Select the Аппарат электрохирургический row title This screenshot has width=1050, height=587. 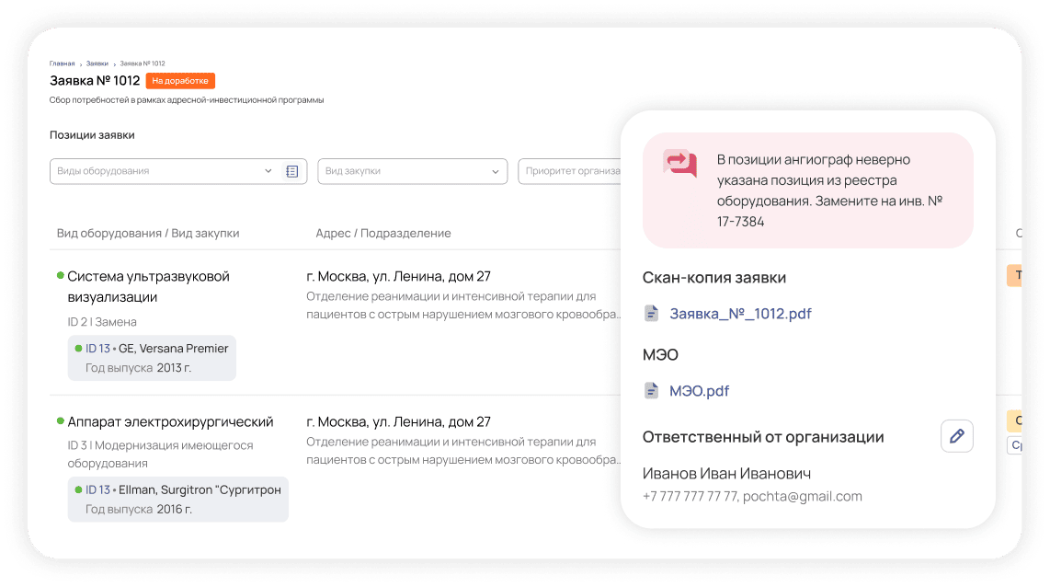tap(170, 421)
